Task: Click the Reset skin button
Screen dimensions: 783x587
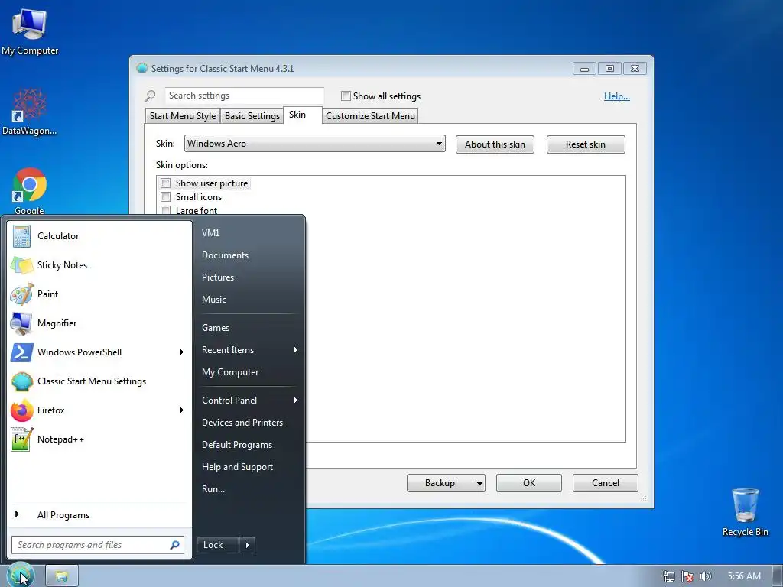Action: tap(586, 144)
